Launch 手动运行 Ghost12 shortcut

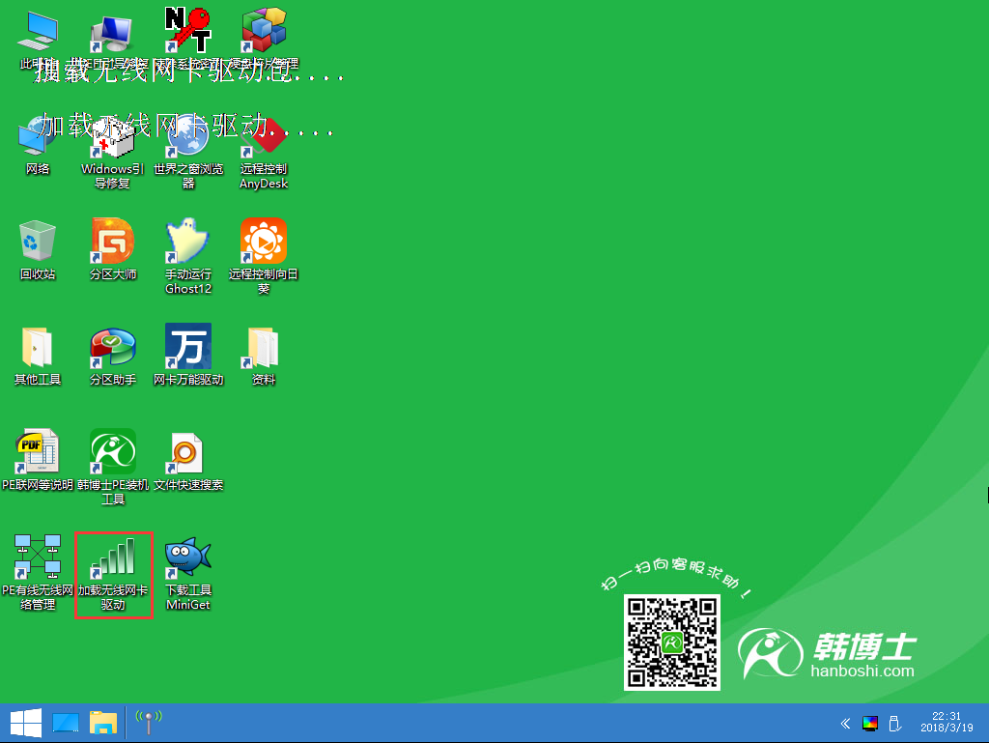click(188, 242)
